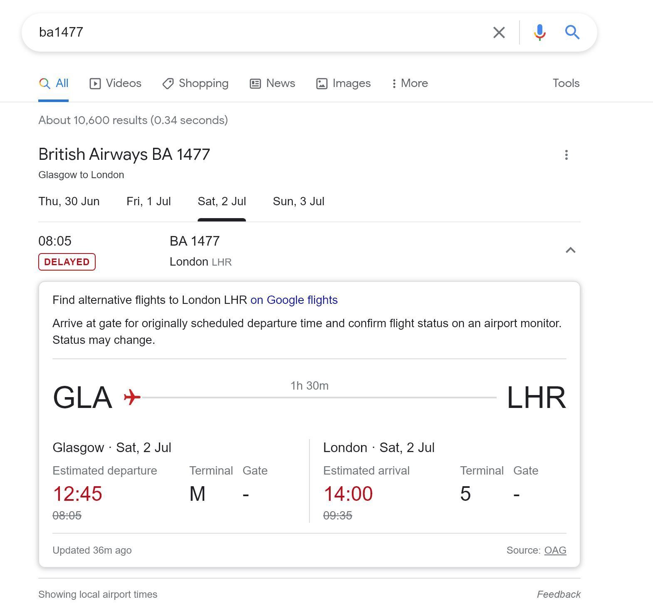Open the OAG source link

(555, 550)
